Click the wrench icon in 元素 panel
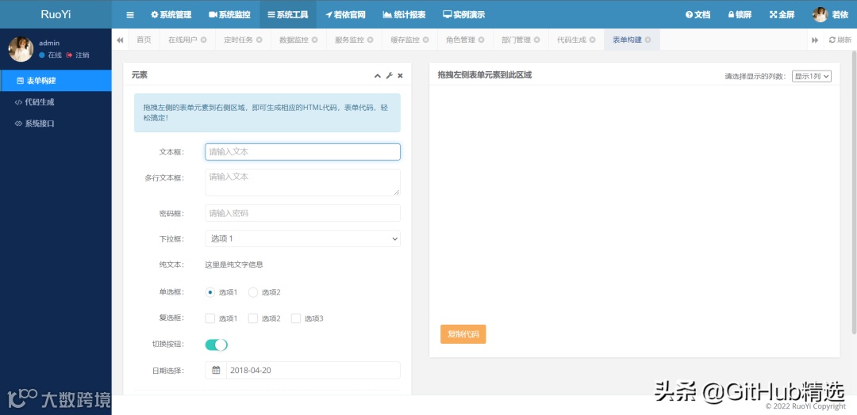Viewport: 857px width, 415px height. coord(389,76)
